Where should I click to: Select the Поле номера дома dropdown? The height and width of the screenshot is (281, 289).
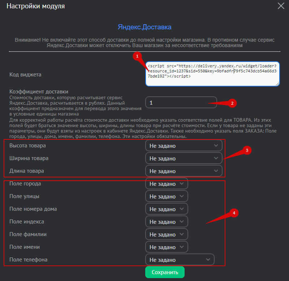coord(167,209)
